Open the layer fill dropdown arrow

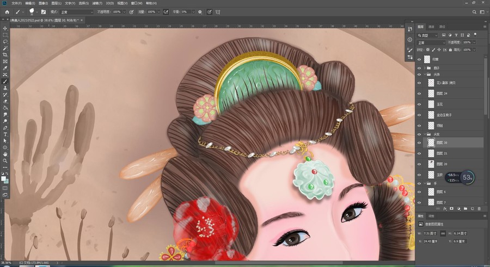[474, 49]
